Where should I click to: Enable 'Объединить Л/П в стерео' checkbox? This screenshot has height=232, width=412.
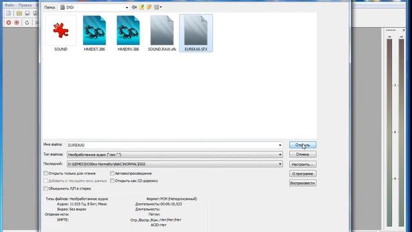point(46,188)
